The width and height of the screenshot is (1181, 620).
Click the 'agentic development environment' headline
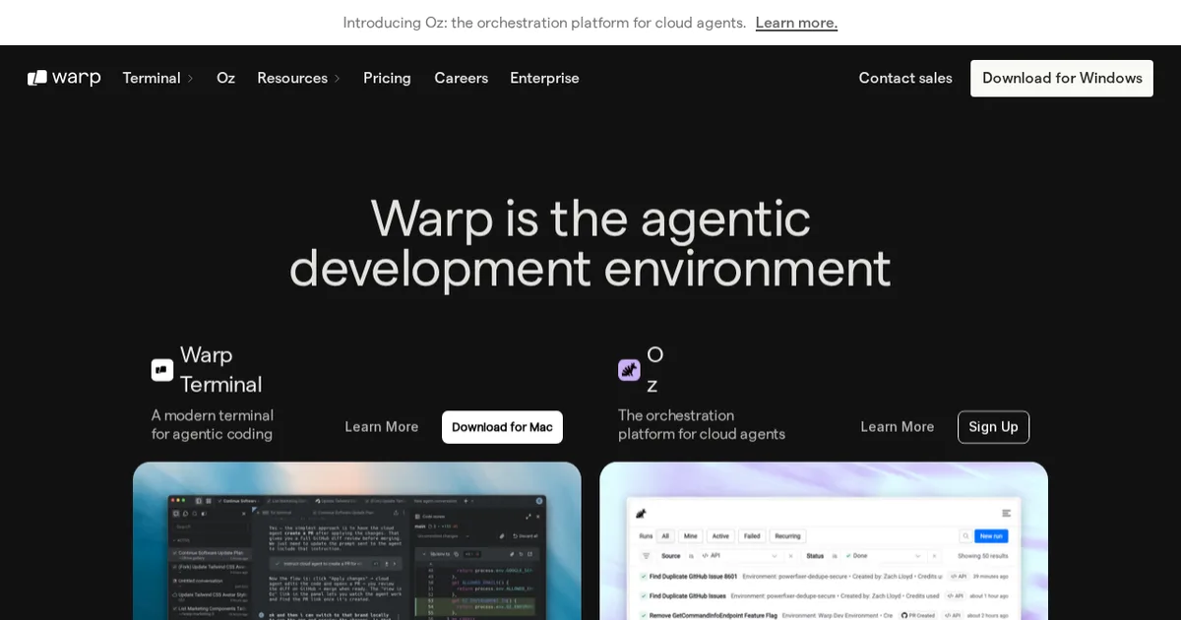coord(590,243)
